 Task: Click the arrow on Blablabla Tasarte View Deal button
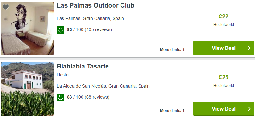click(249, 109)
